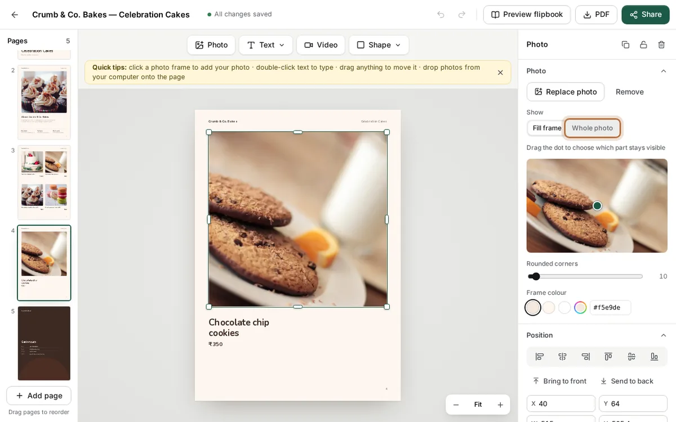
Task: Zoom in with the plus icon
Action: click(x=500, y=405)
